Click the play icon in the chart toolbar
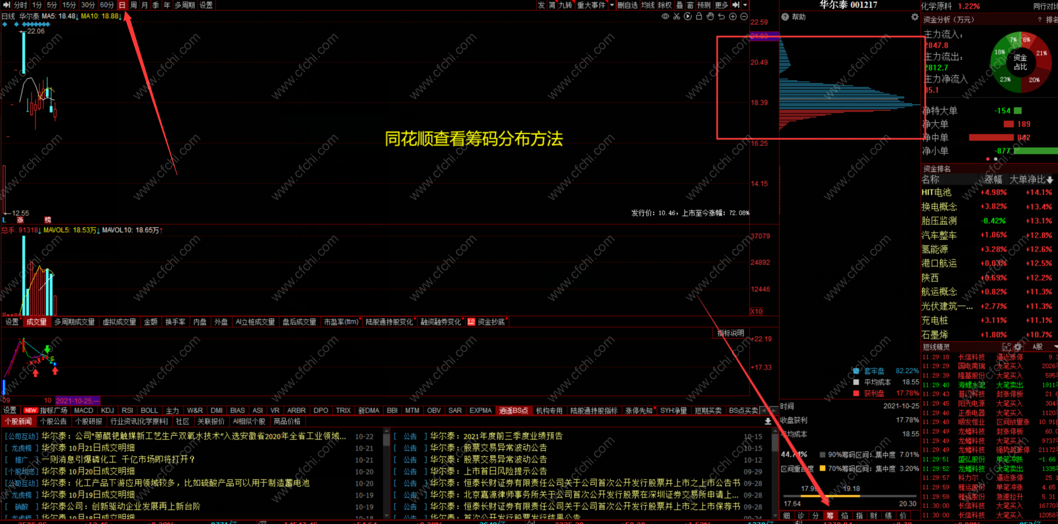 coord(688,16)
